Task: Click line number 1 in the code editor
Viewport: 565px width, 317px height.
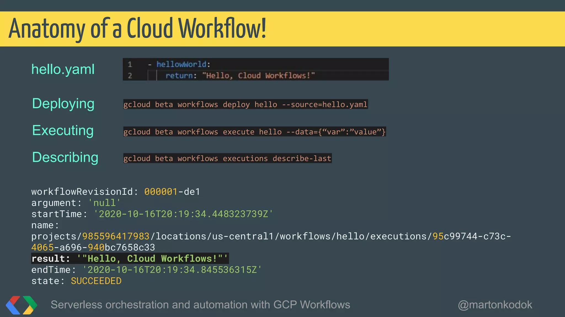Action: pos(130,64)
